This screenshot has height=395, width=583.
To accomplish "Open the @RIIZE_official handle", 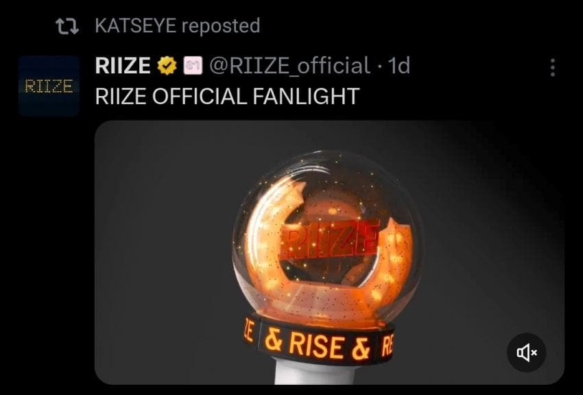I will (x=290, y=66).
